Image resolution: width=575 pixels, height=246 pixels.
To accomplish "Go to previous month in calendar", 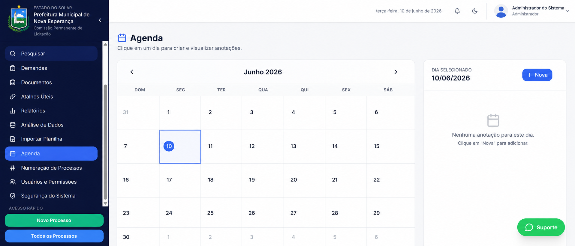I will (x=132, y=72).
